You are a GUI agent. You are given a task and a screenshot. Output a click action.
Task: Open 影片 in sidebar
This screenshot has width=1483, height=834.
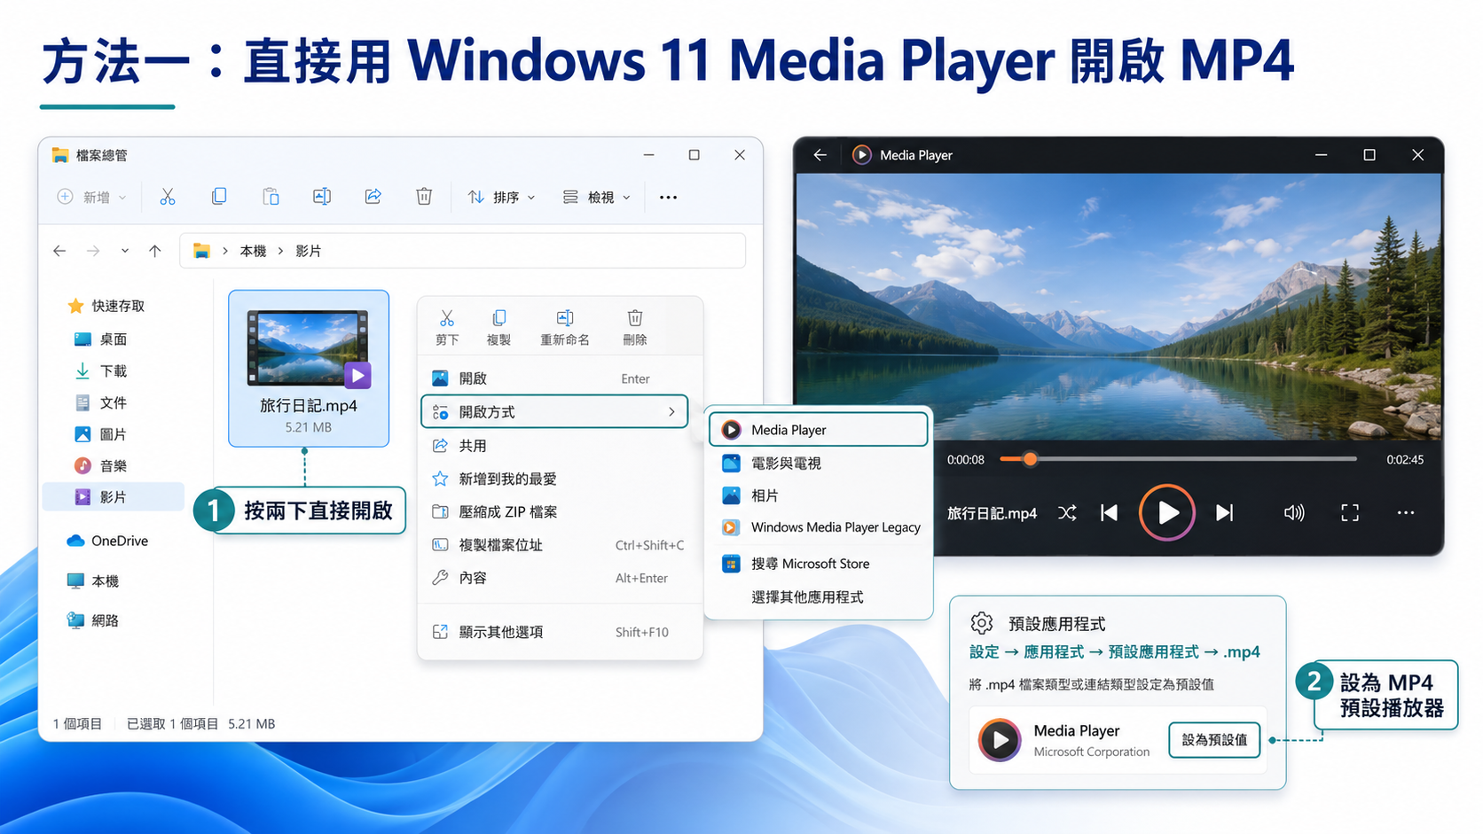tap(114, 497)
